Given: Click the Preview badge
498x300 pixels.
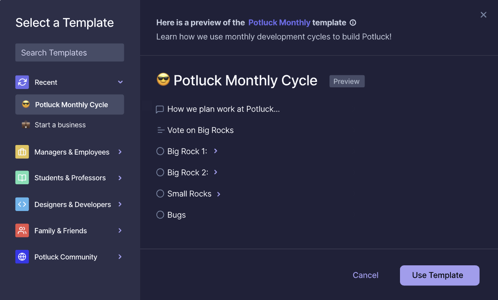Looking at the screenshot, I should (347, 81).
